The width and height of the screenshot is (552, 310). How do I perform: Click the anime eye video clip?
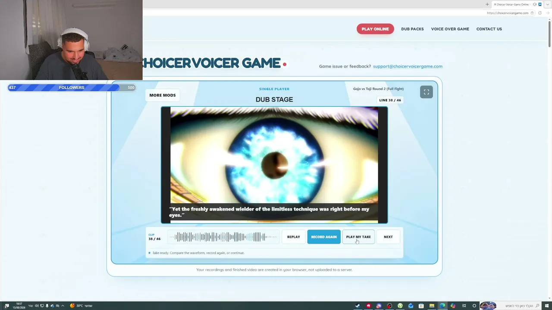[274, 165]
